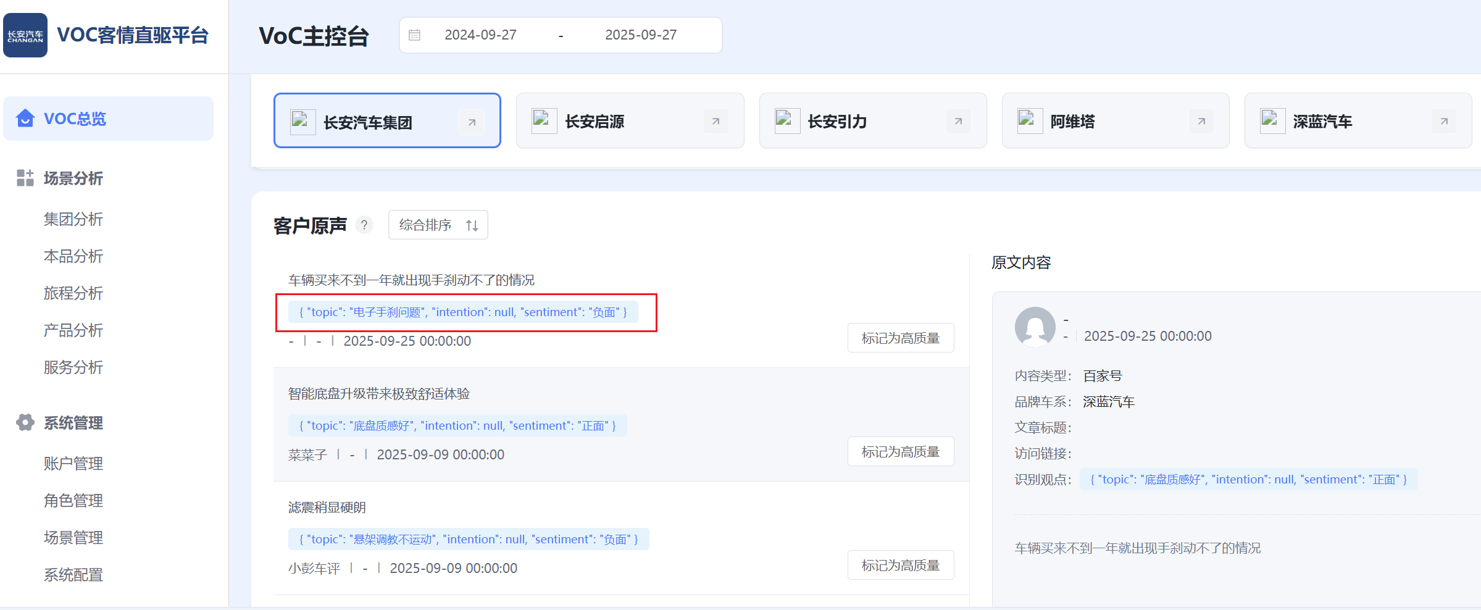Open 长安启源 external arrow icon
Image resolution: width=1481 pixels, height=610 pixels.
(715, 122)
